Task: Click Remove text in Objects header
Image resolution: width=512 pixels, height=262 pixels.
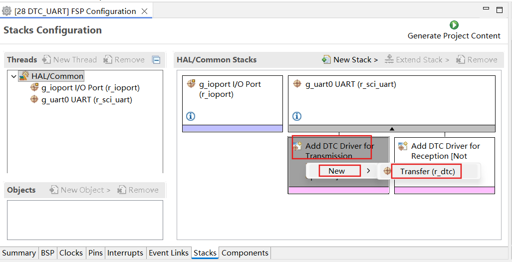Action: [x=143, y=190]
